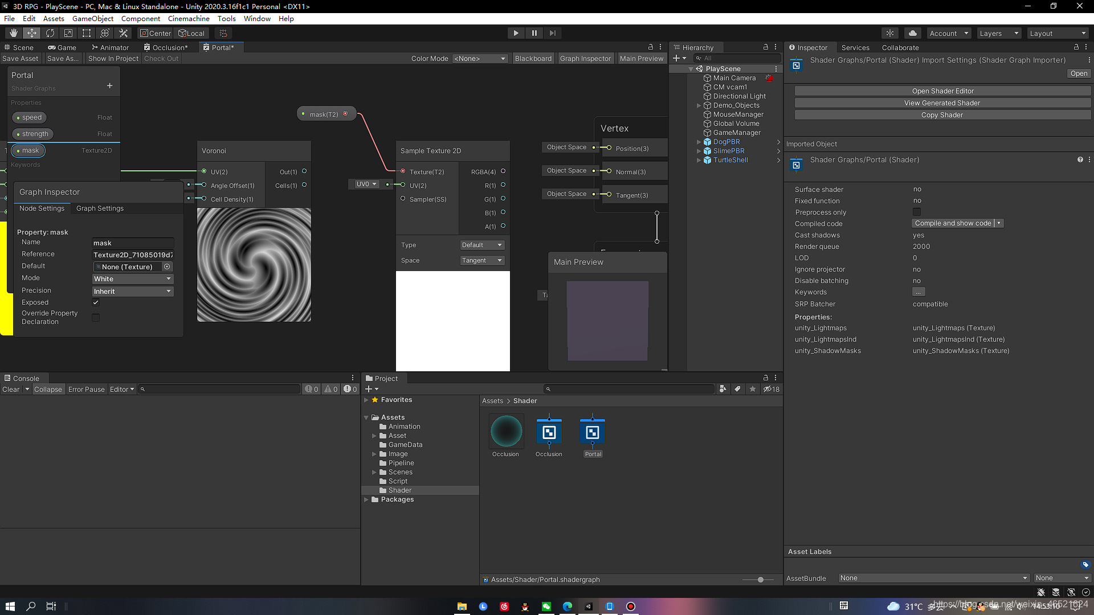Click the Pause button
The image size is (1094, 615).
534,33
